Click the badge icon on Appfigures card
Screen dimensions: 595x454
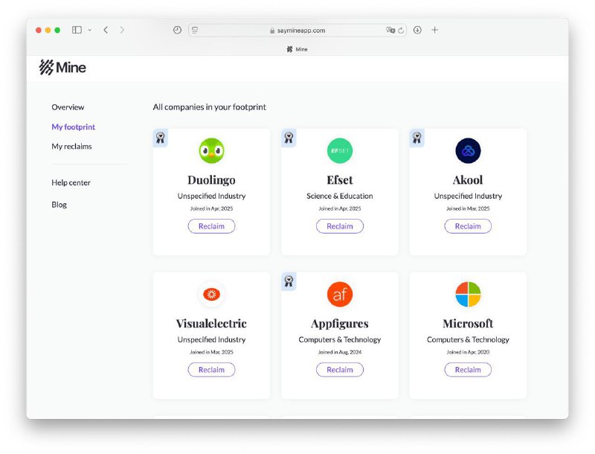click(x=289, y=281)
